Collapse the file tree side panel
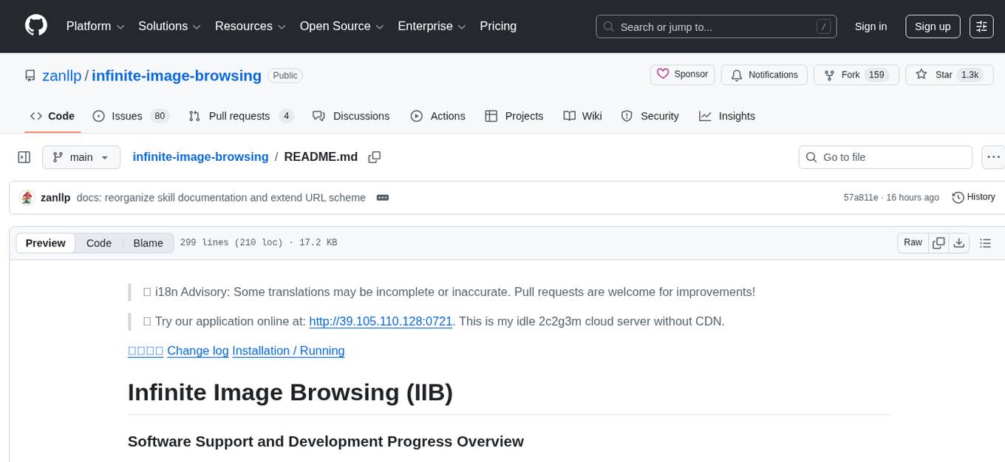 [24, 156]
